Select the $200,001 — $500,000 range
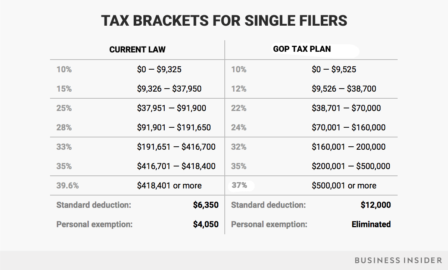This screenshot has height=270, width=448. pos(351,166)
